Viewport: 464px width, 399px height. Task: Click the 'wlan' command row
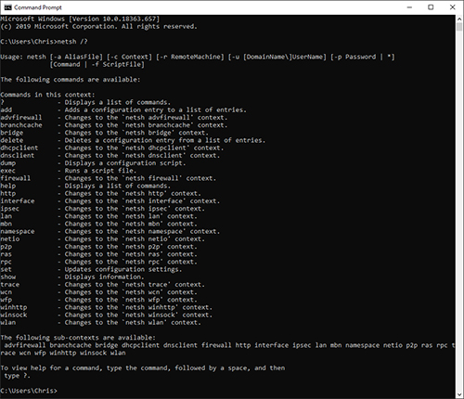[101, 322]
